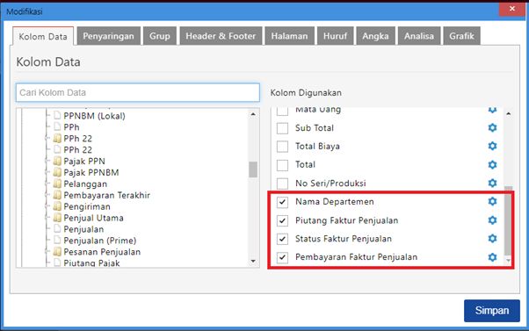Check the Total Biaya checkbox
The width and height of the screenshot is (529, 331).
(x=282, y=147)
